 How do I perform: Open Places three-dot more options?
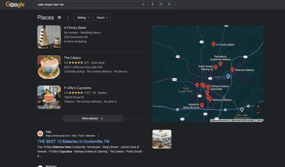(68, 18)
